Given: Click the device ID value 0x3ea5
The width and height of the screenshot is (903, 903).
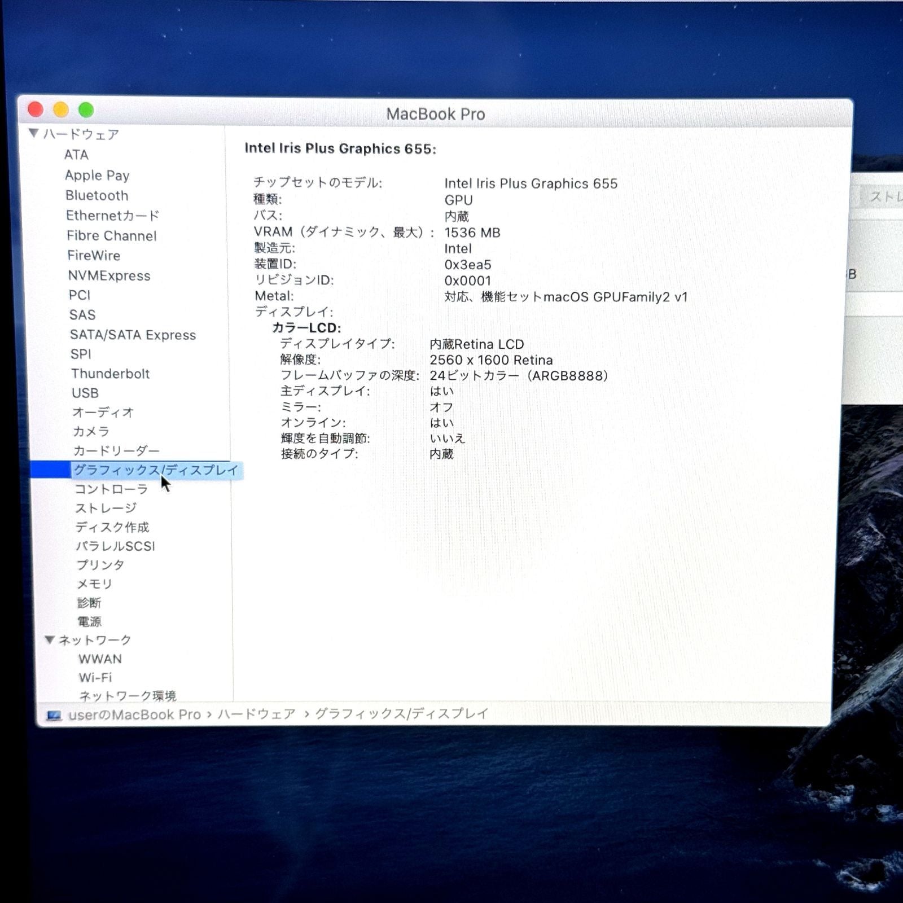Looking at the screenshot, I should click(x=468, y=265).
